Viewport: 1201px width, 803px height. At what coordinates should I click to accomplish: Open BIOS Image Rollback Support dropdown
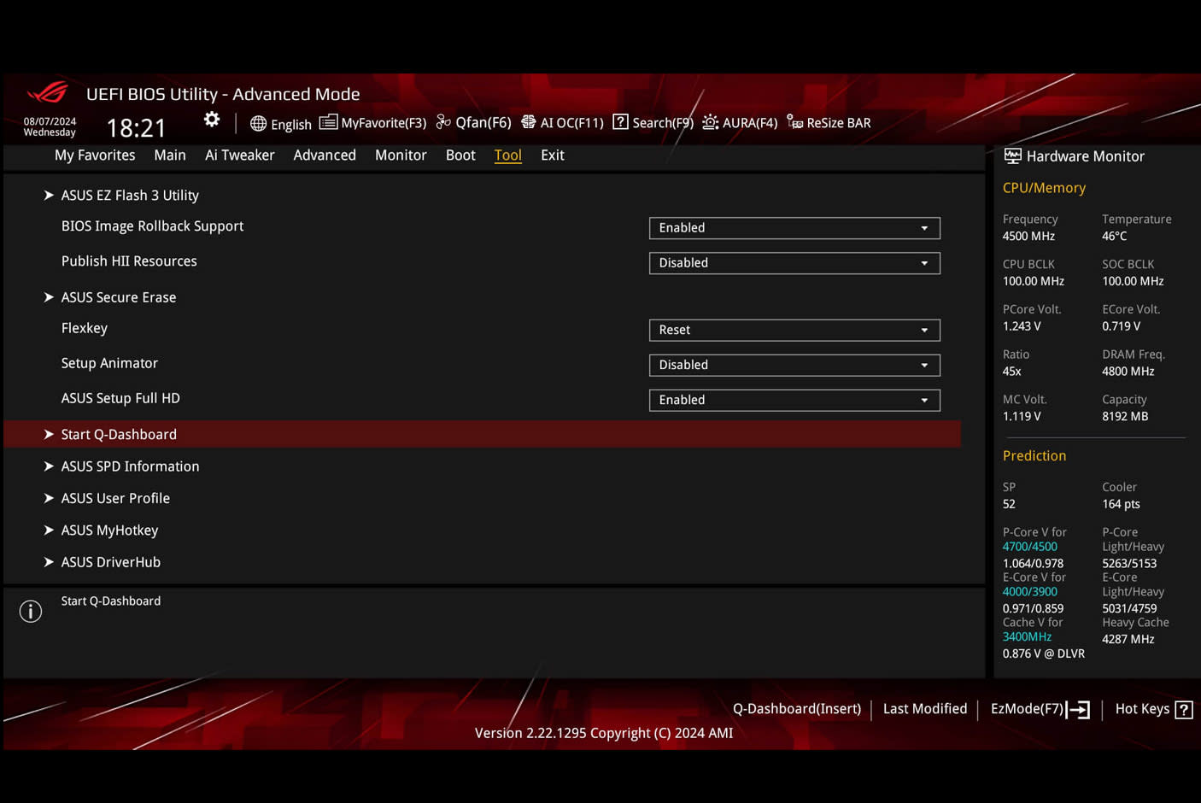794,228
